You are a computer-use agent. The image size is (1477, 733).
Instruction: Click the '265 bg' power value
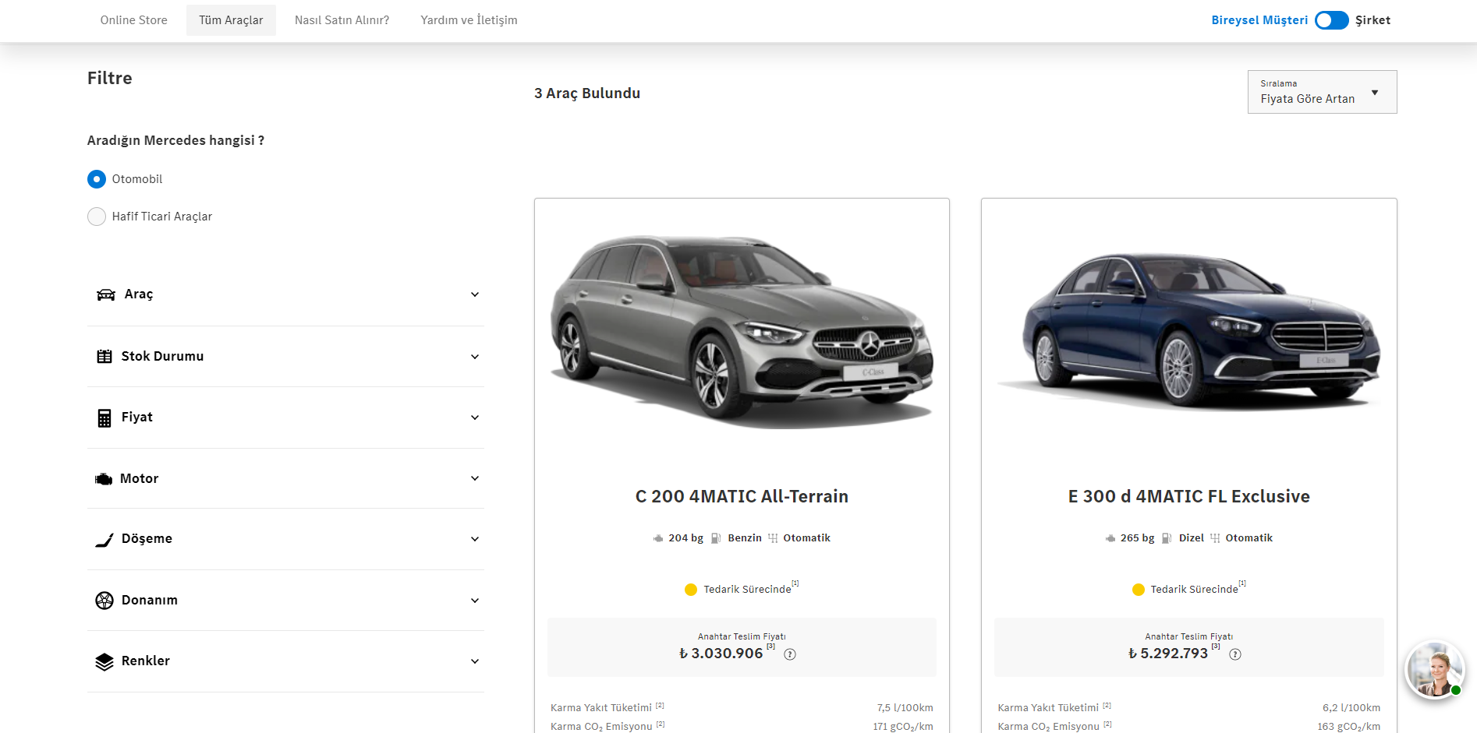tap(1137, 538)
